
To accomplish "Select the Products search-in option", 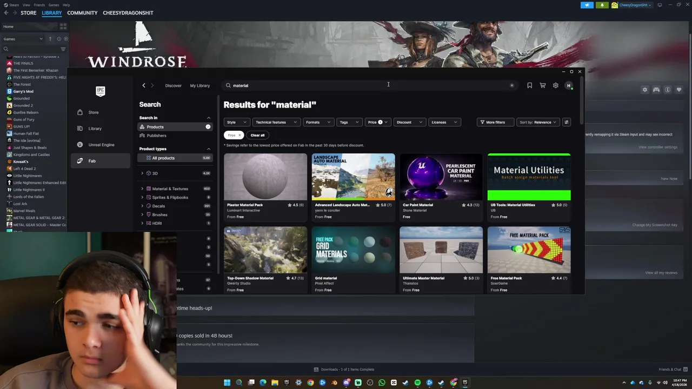I will click(175, 127).
